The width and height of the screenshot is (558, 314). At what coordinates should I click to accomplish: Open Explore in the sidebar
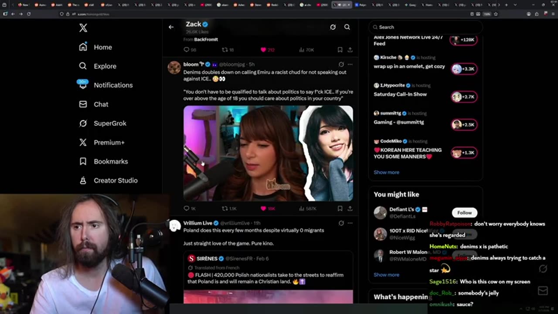pyautogui.click(x=98, y=66)
